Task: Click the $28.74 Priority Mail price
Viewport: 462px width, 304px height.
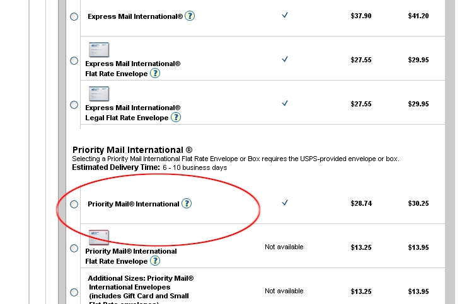Action: pos(361,203)
